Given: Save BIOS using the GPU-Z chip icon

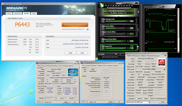Looking at the screenshot, I should coord(165,69).
